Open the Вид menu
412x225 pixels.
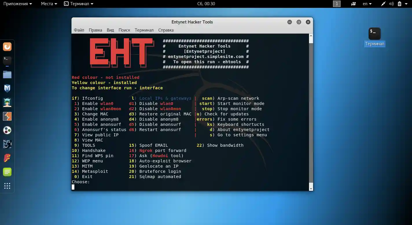click(110, 30)
